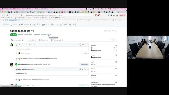Screen dimensions: 169x95
Task: Open the repository Settings tab
Action: (x=73, y=25)
